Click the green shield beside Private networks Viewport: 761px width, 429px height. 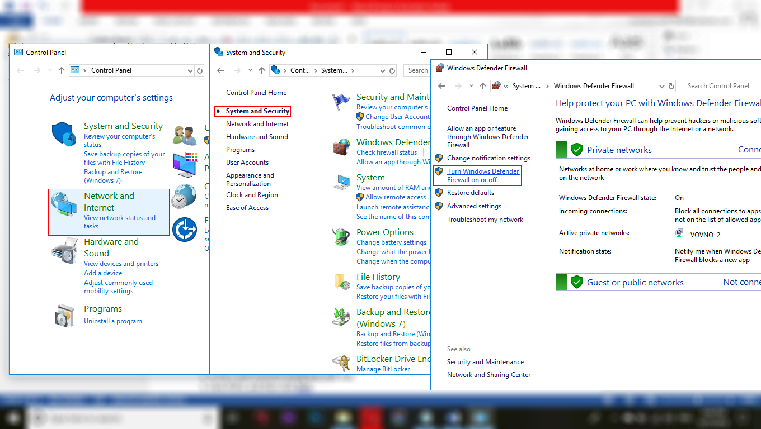click(576, 150)
